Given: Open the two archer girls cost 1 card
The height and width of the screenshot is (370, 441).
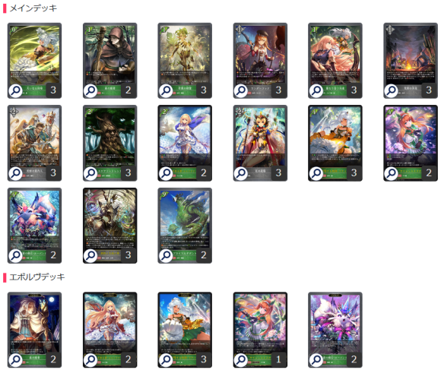Looking at the screenshot, I should pyautogui.click(x=335, y=61).
